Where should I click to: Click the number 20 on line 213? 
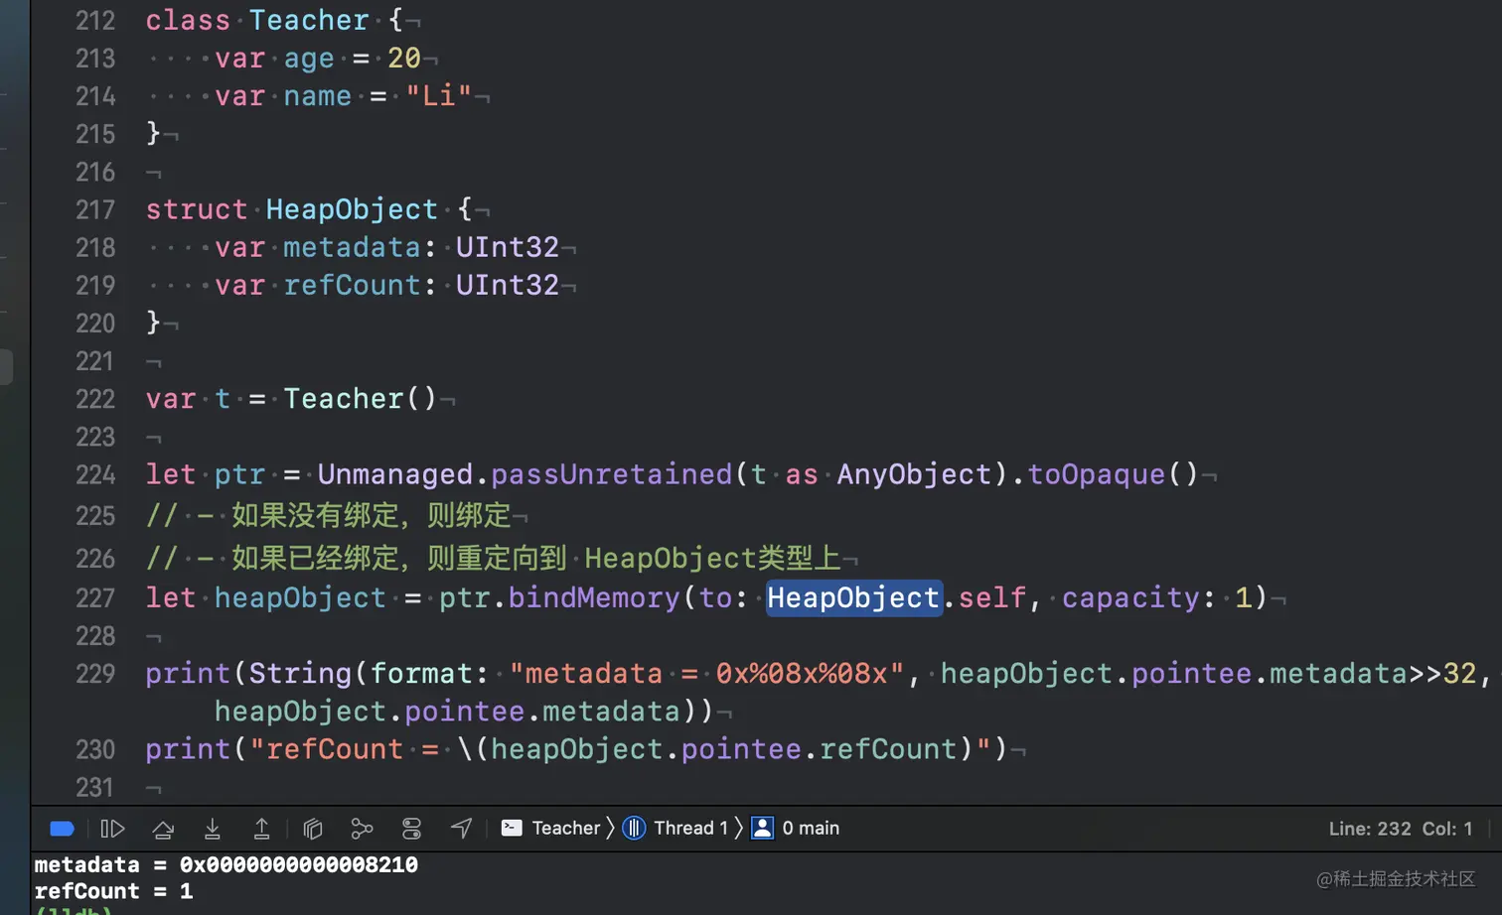pyautogui.click(x=404, y=59)
